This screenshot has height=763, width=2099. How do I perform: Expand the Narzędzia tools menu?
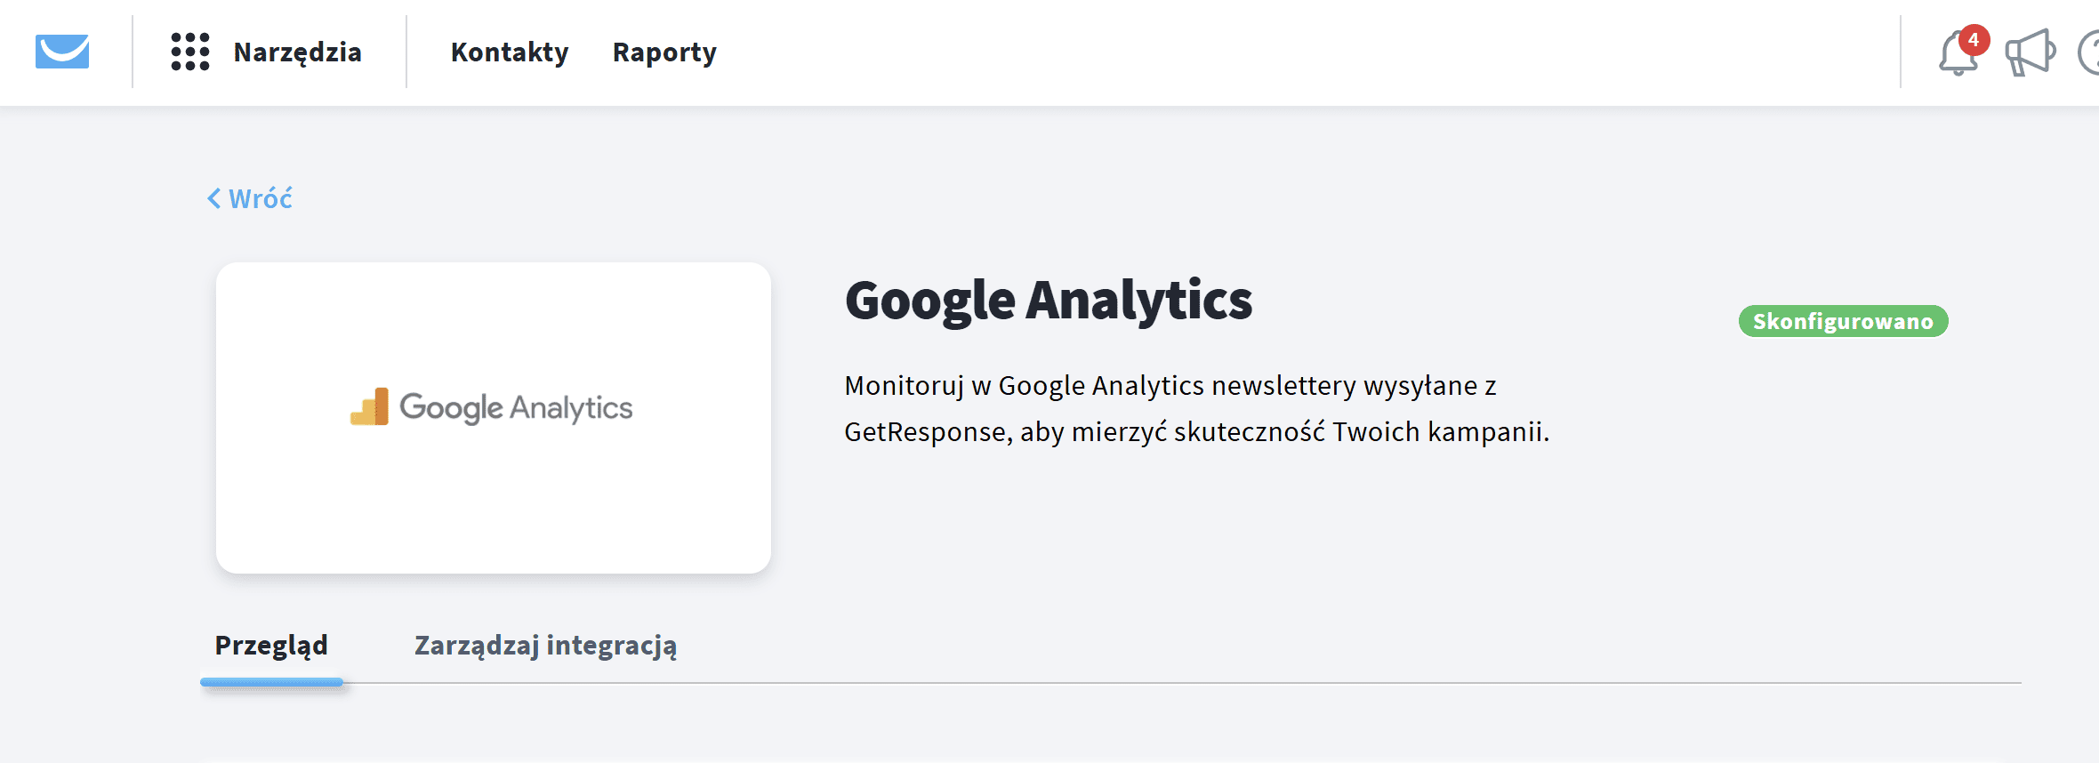point(297,52)
